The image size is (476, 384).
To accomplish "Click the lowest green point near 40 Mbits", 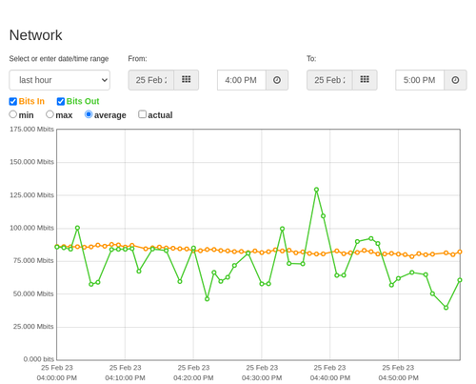I will (446, 308).
